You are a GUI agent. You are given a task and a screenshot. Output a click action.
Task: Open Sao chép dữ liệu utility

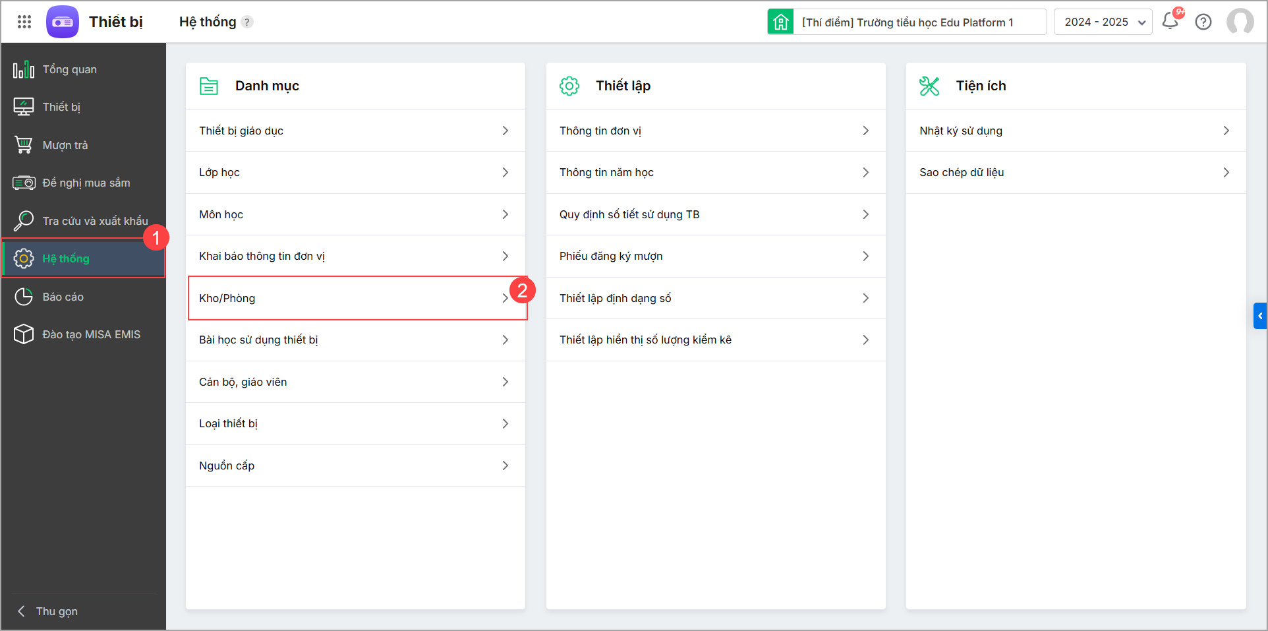[x=1075, y=172]
